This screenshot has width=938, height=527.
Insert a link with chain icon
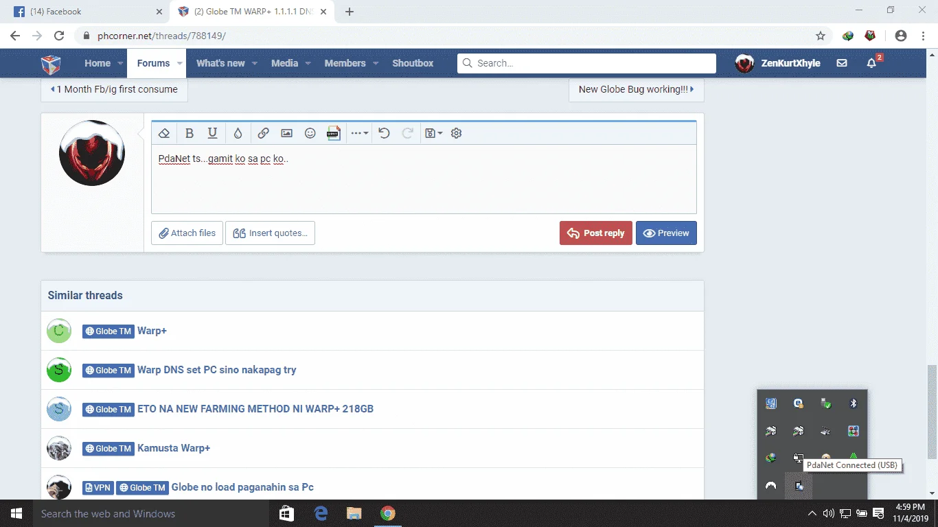pyautogui.click(x=263, y=133)
